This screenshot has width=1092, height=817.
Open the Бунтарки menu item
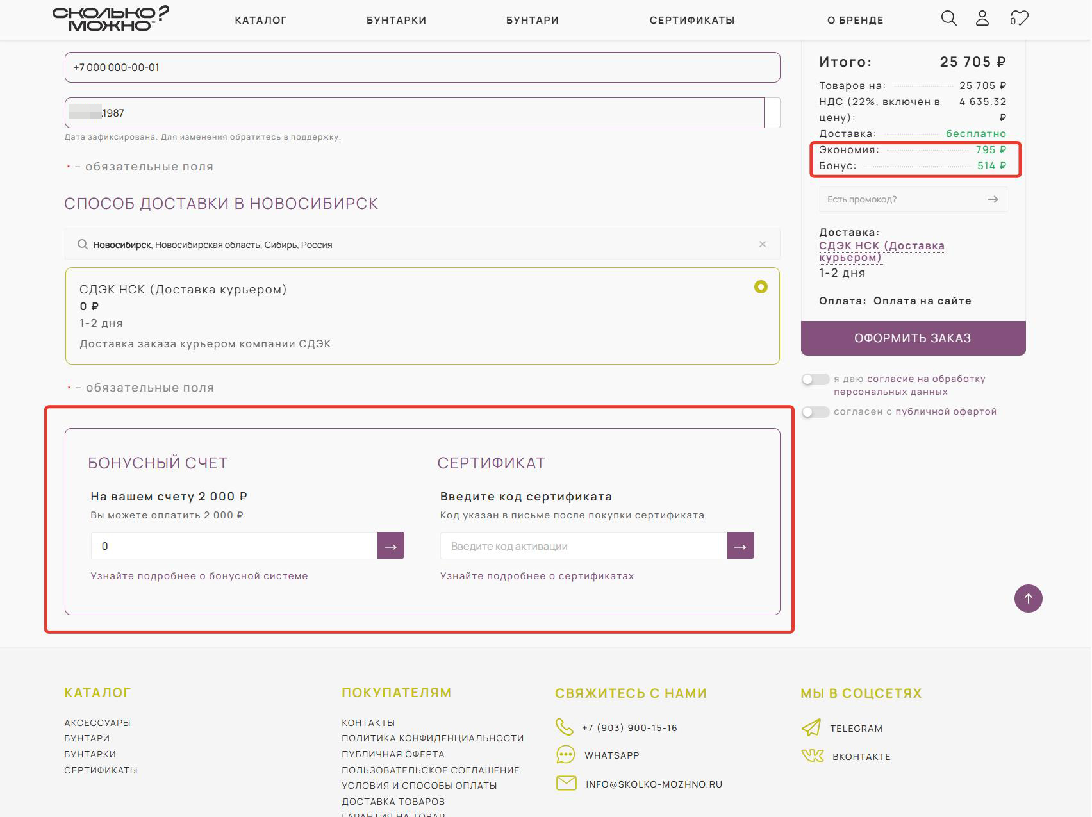(x=397, y=20)
